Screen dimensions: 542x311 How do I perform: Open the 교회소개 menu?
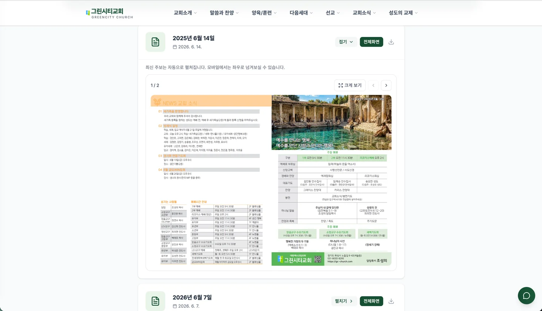tap(185, 13)
